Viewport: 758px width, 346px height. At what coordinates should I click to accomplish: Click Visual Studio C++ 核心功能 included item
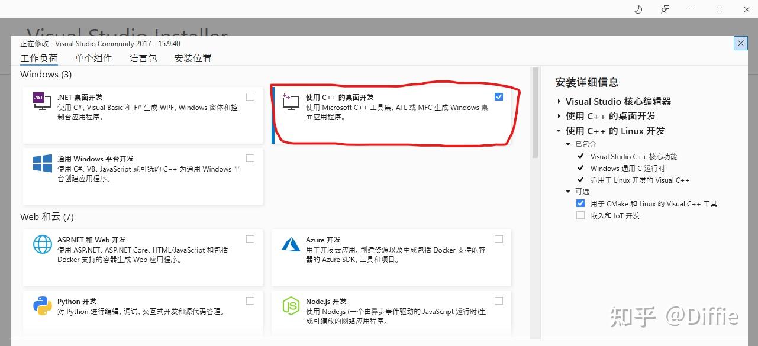634,157
